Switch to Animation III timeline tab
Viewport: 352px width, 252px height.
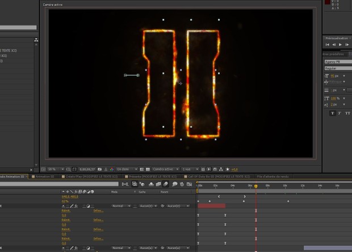click(x=43, y=177)
